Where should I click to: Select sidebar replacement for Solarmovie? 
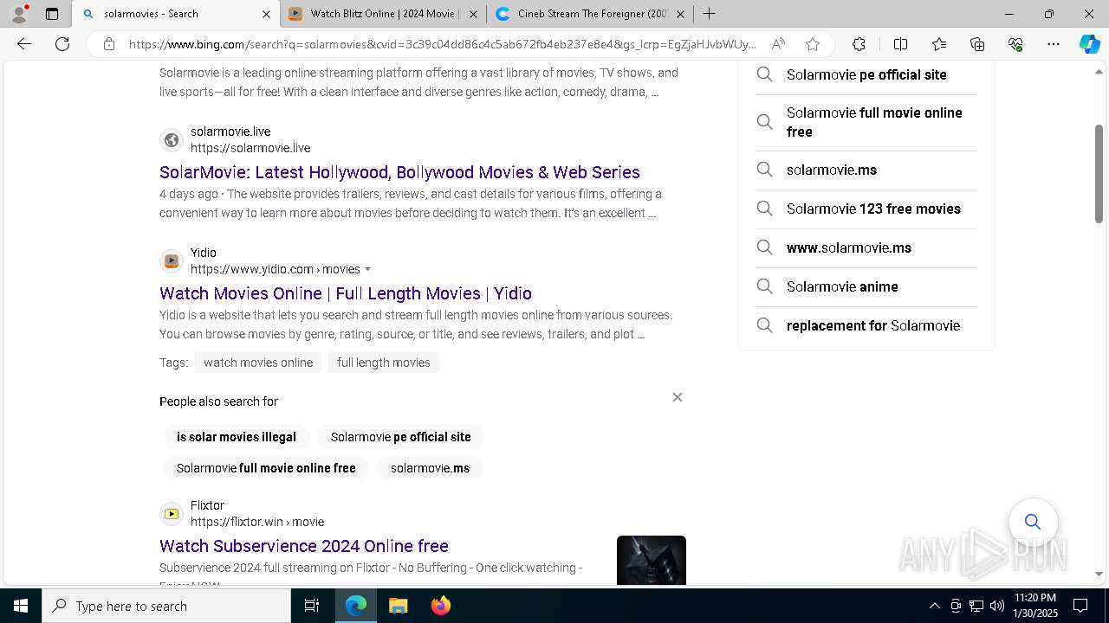pyautogui.click(x=866, y=325)
